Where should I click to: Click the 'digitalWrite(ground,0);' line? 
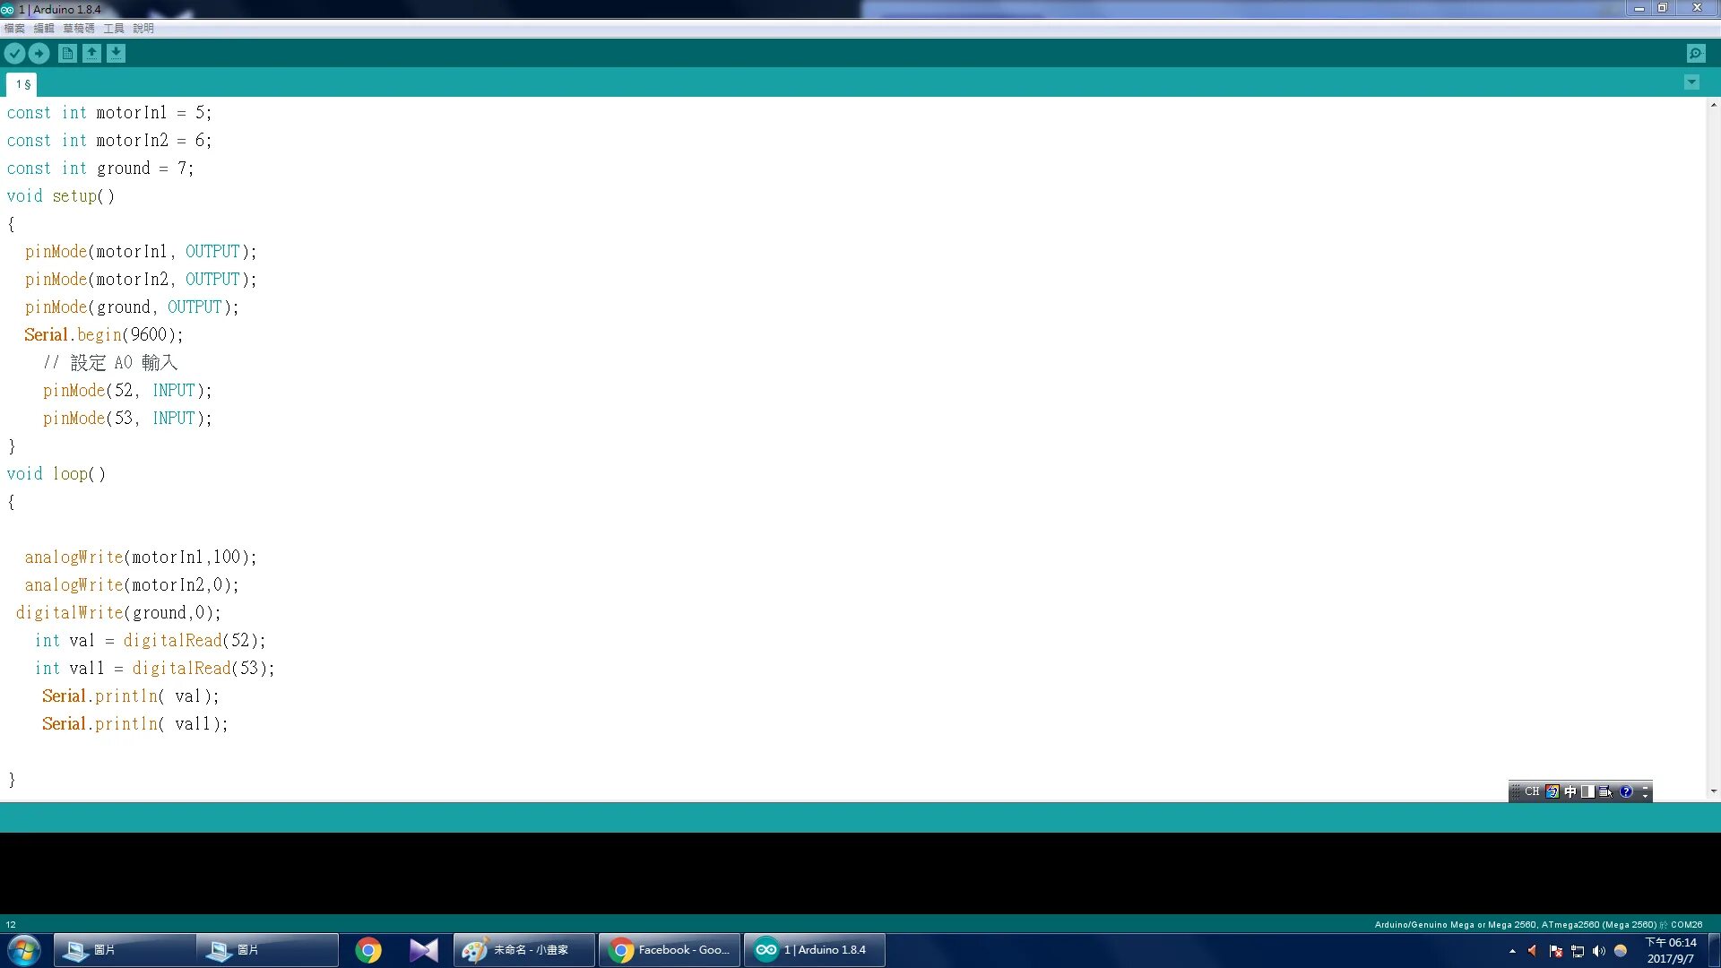118,613
